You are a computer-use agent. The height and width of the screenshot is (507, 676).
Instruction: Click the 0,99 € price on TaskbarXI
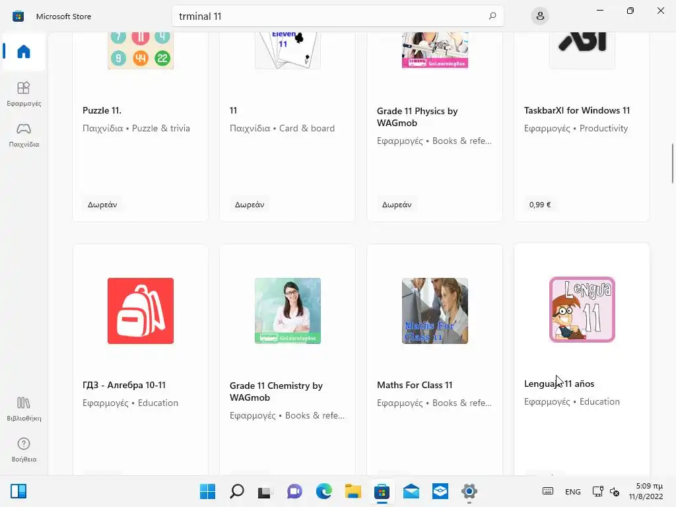(x=540, y=205)
